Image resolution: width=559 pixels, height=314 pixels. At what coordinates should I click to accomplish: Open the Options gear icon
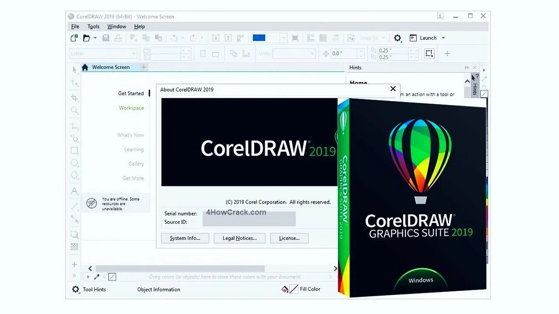[398, 38]
